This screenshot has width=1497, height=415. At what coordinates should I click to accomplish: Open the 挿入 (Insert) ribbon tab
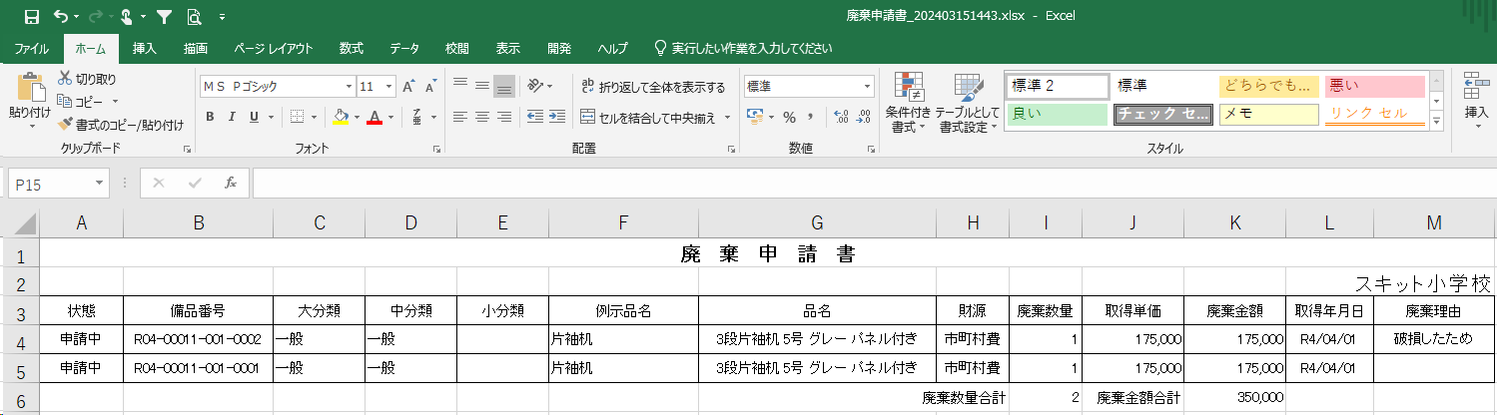tap(145, 48)
